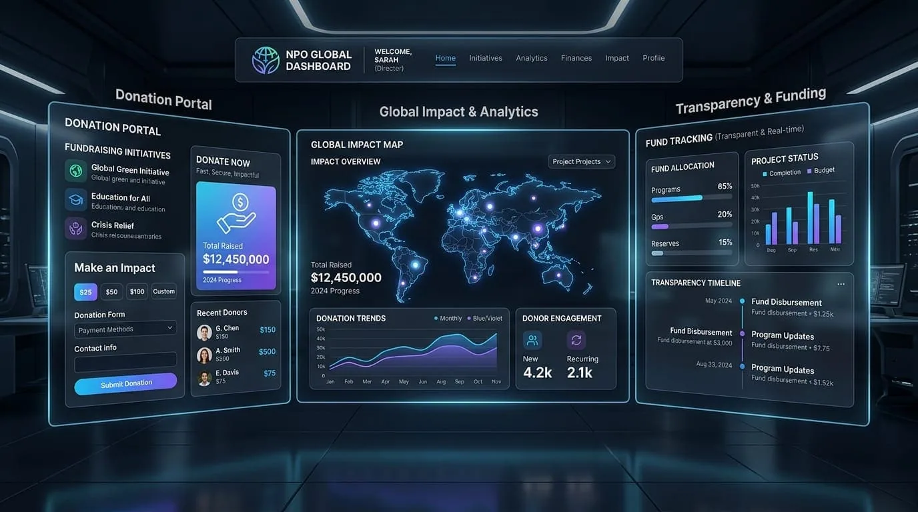The image size is (918, 512).
Task: Toggle the Blue/Violet series legend
Action: point(484,319)
